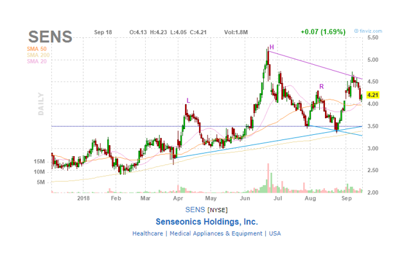This screenshot has width=411, height=264.
Task: Open Medical Appliances & Equipment industry link
Action: (216, 234)
